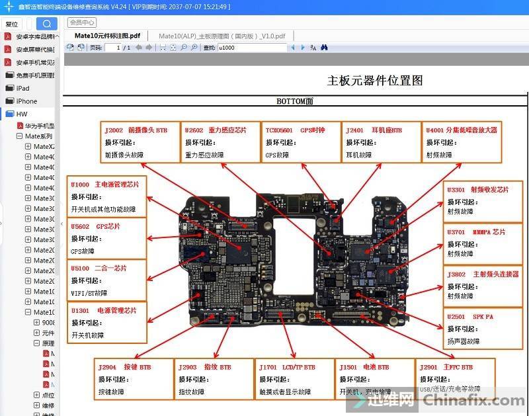529x416 pixels.
Task: Go to previous search result arrow
Action: [x=294, y=48]
